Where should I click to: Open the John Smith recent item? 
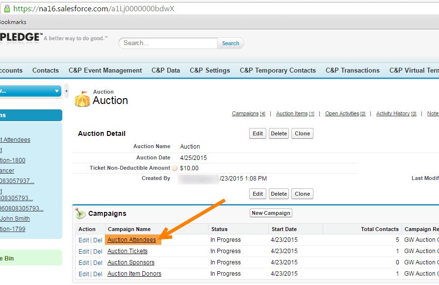15,219
